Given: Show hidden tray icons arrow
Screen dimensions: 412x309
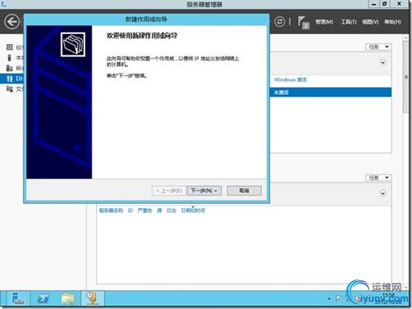Looking at the screenshot, I should pos(329,299).
